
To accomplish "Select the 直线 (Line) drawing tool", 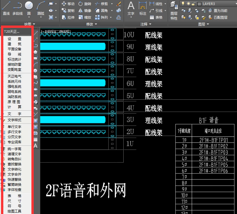I will tap(6, 8).
